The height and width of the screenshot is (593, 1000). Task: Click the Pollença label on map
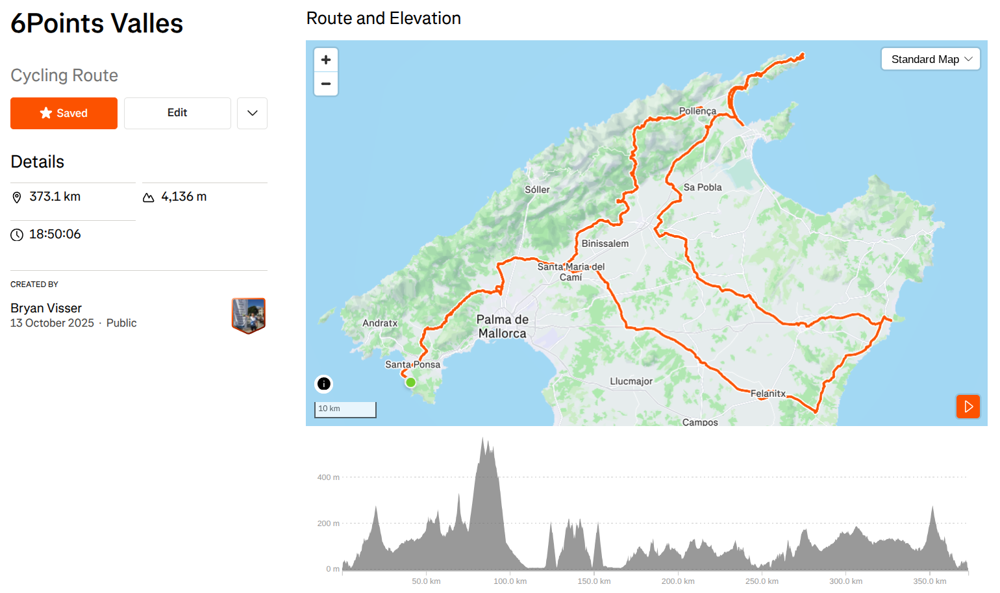(x=697, y=111)
